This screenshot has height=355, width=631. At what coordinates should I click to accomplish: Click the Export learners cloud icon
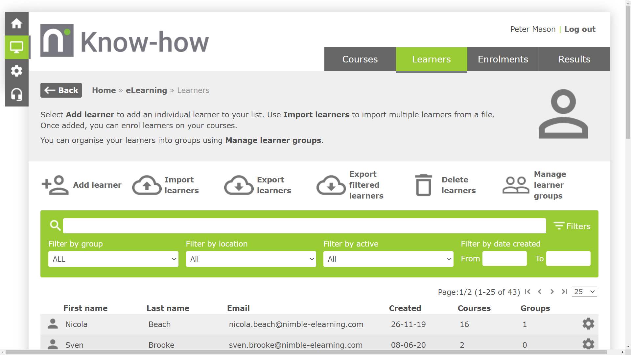point(238,185)
